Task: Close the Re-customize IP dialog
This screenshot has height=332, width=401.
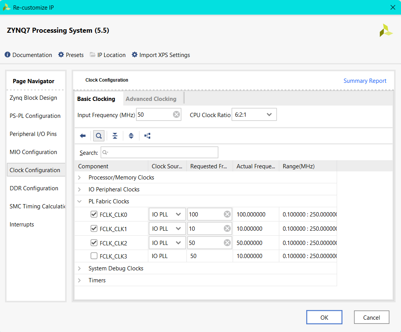Action: point(393,7)
